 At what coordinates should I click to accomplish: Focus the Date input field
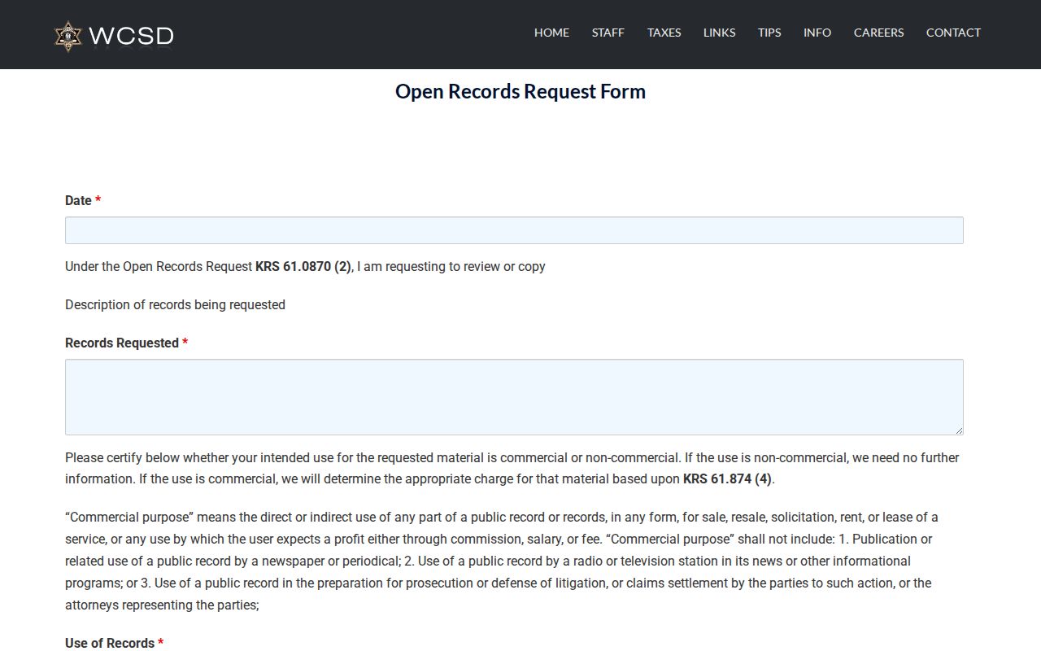514,230
